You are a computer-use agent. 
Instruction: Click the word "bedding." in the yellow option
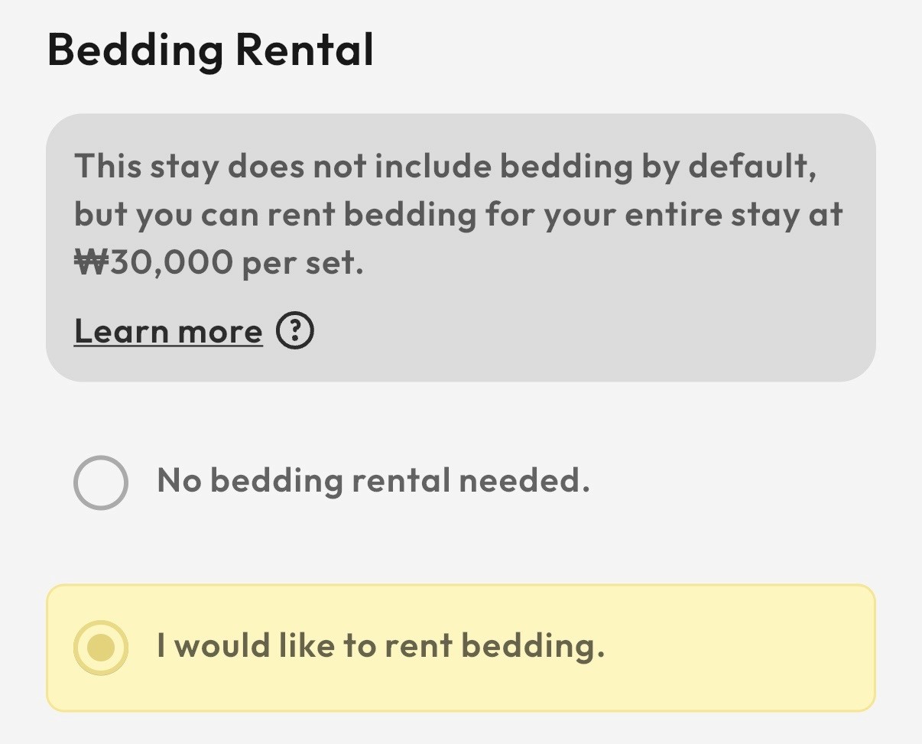click(x=532, y=646)
